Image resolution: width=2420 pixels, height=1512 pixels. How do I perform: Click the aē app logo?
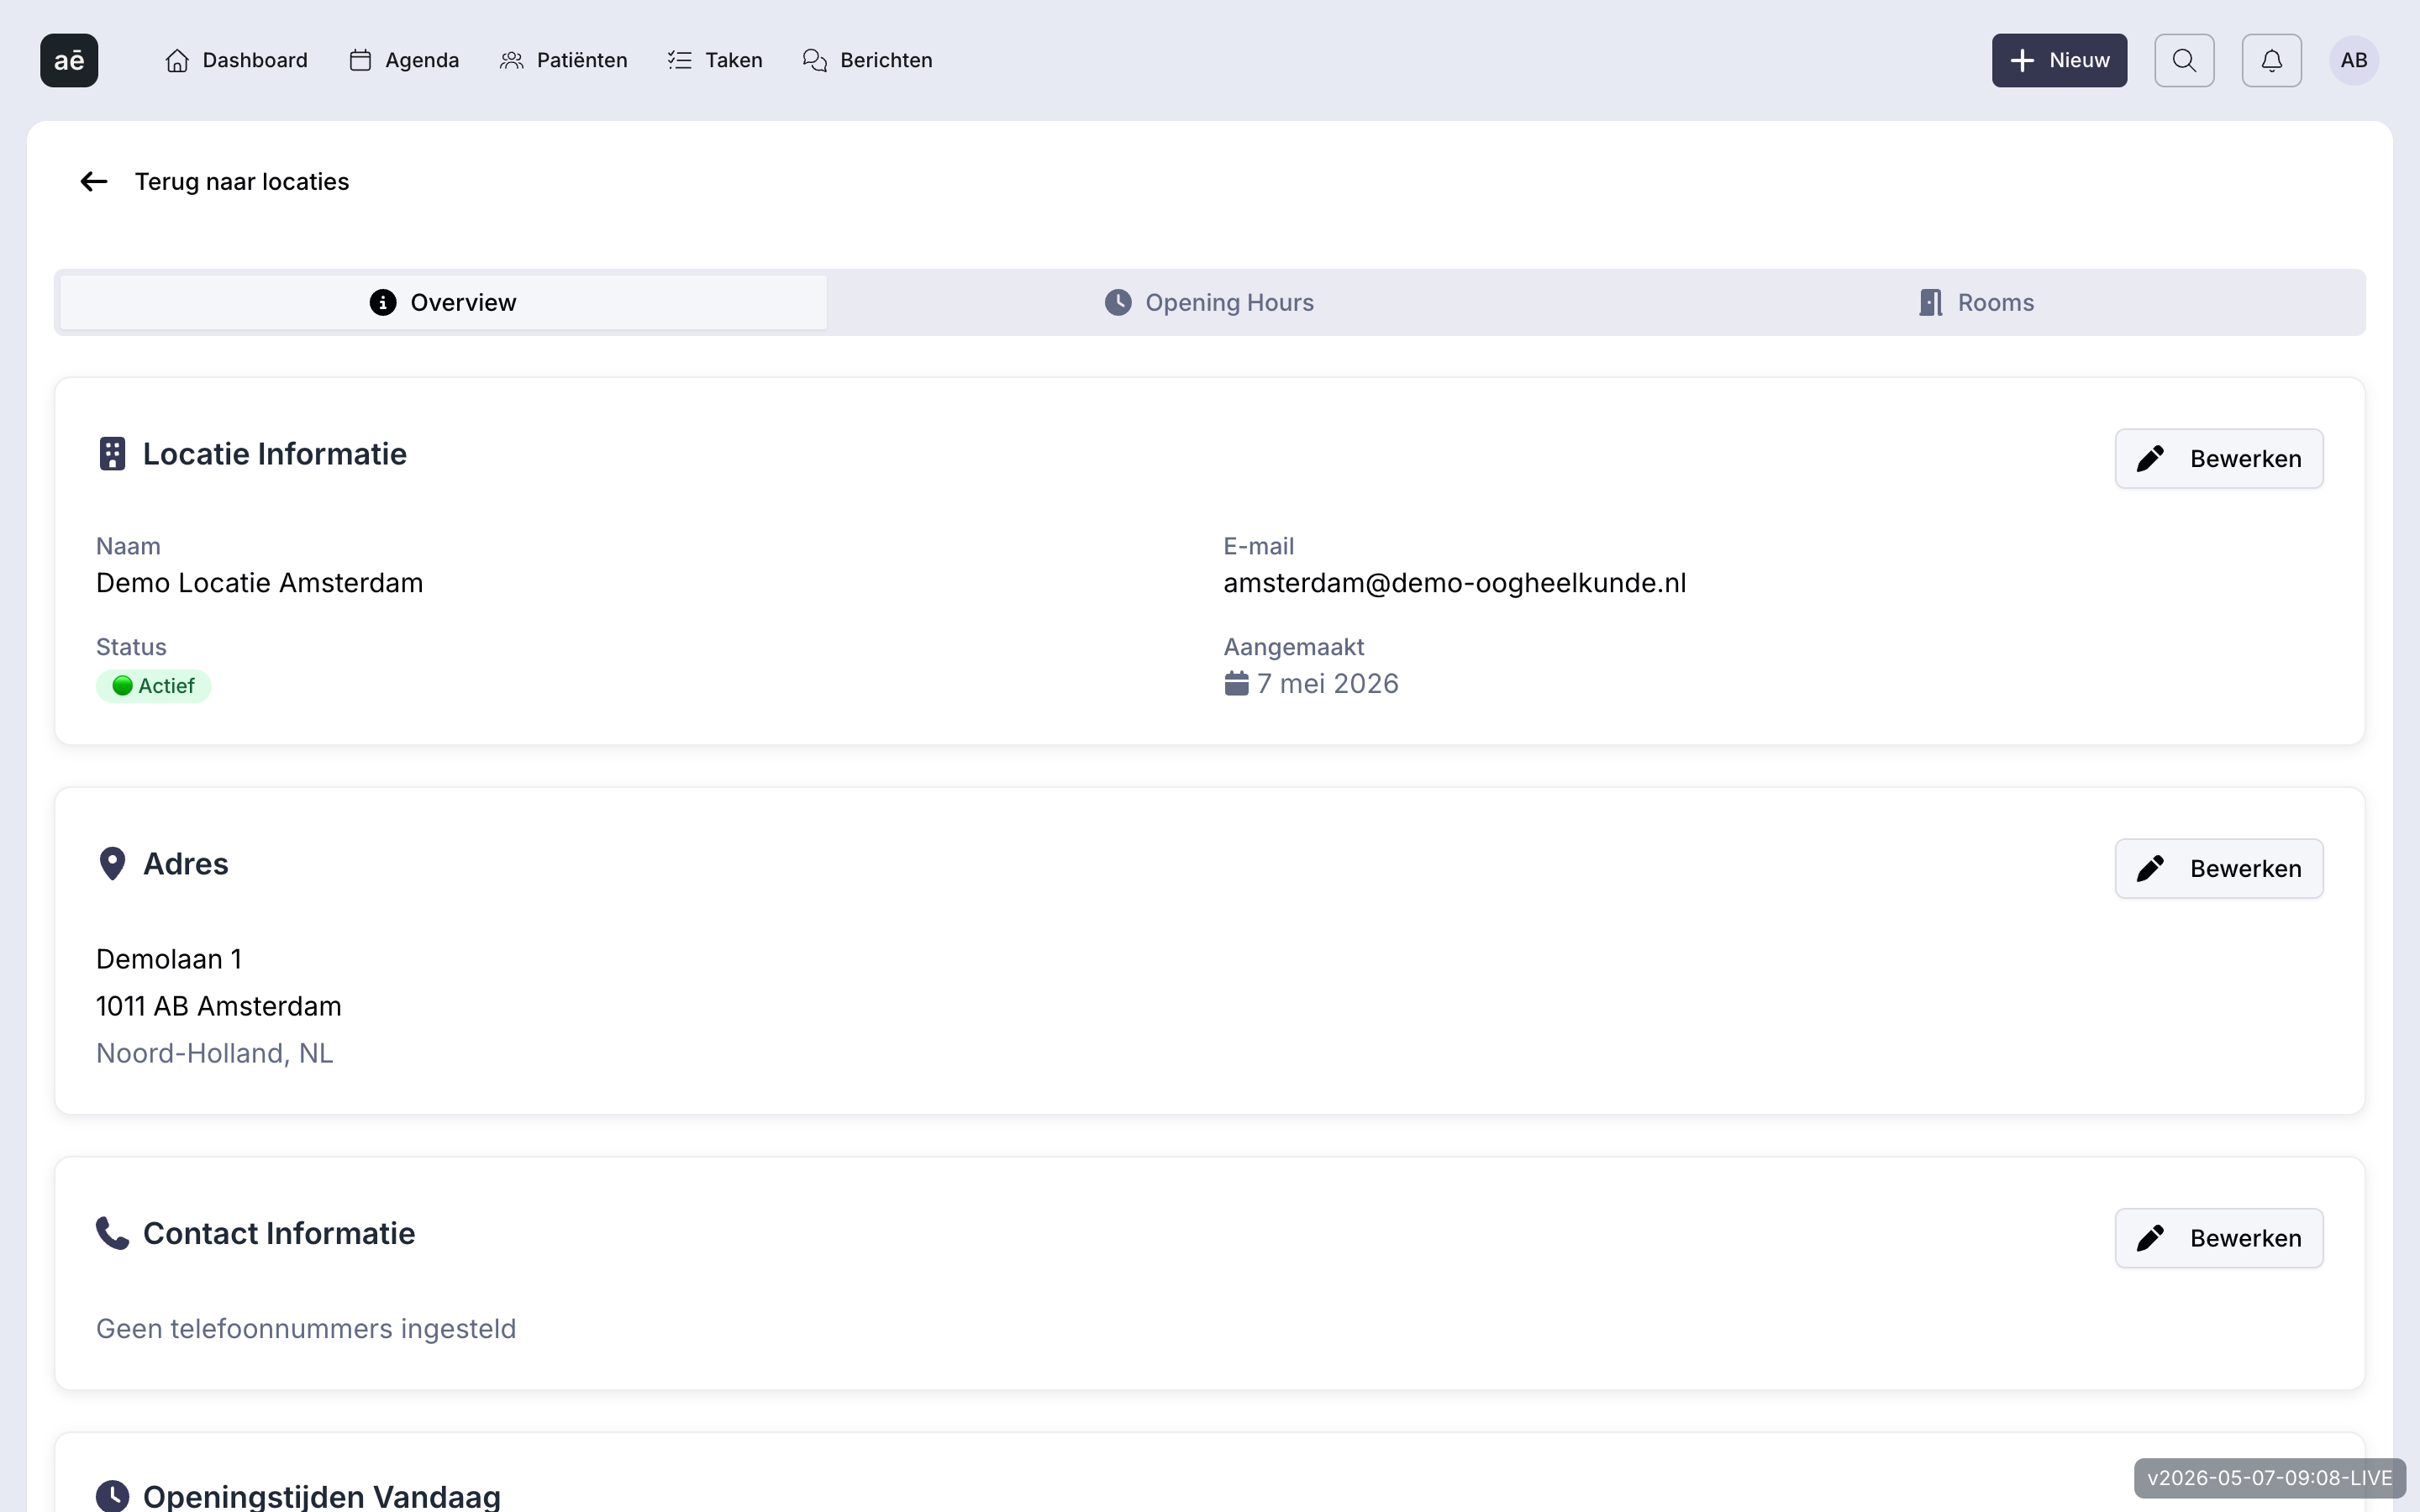tap(69, 60)
